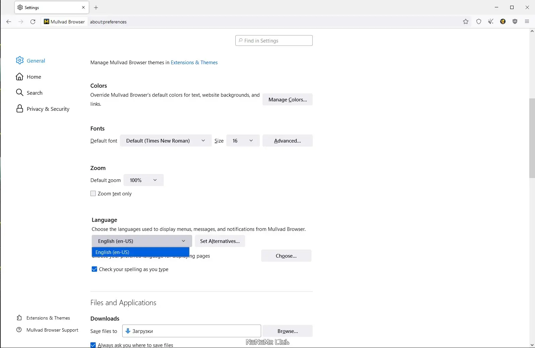
Task: Open Privacy & Security settings
Action: pos(43,109)
